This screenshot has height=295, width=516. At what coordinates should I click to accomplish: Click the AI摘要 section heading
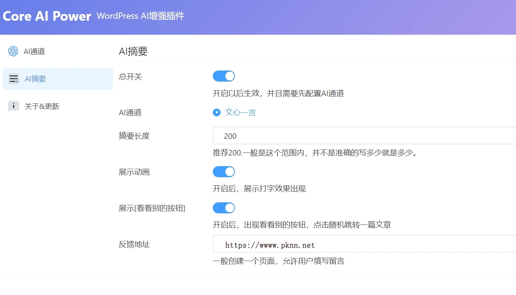[133, 51]
